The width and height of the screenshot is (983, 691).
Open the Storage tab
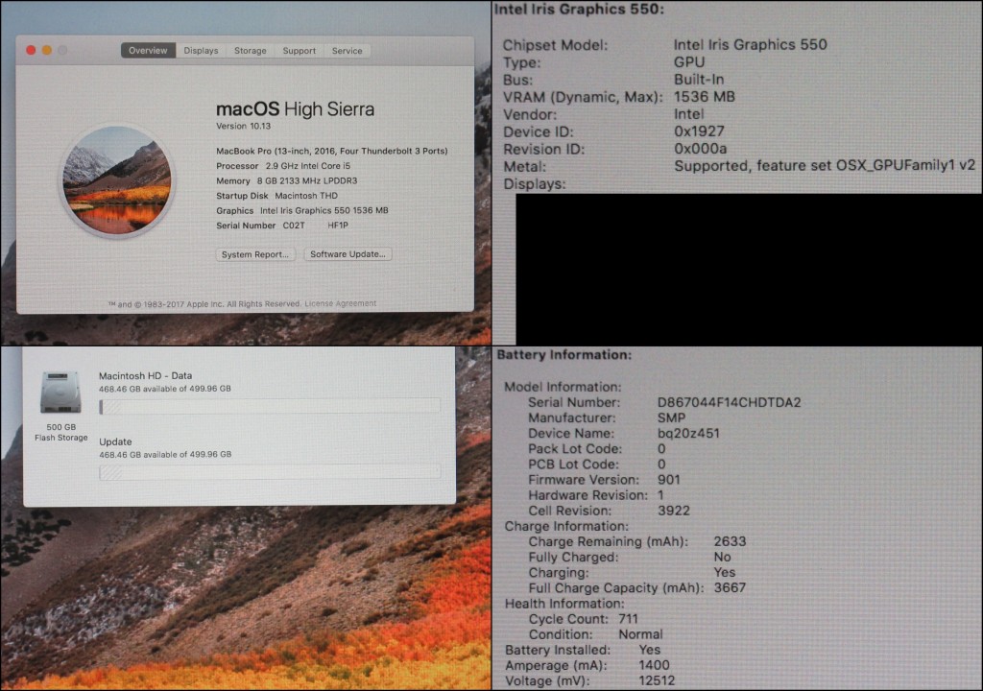point(251,51)
